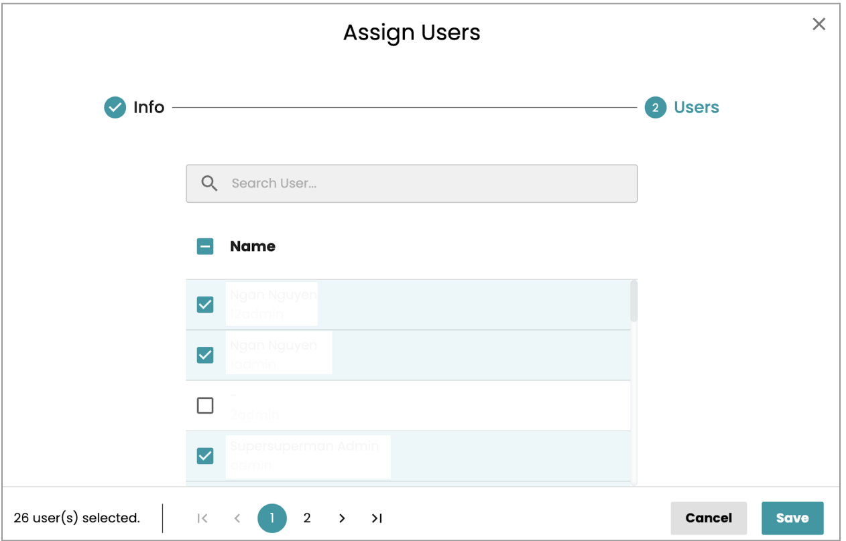Focus the Search User input field

[x=429, y=183]
